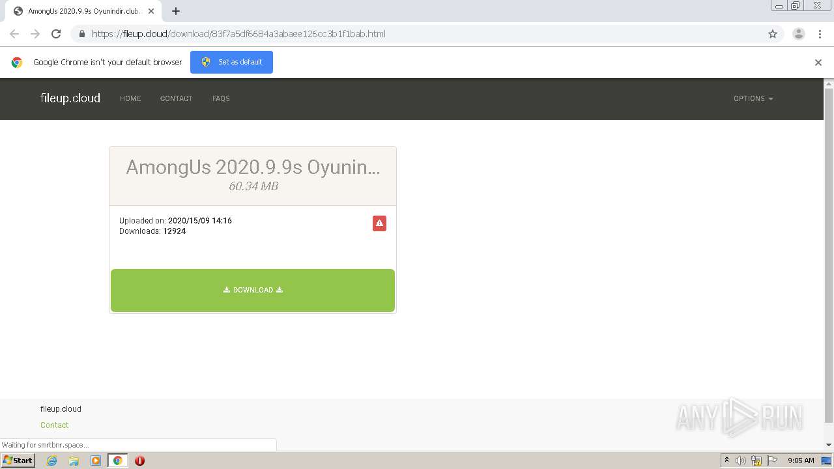This screenshot has width=834, height=469.
Task: Click the scrollbar up arrow
Action: click(x=829, y=84)
